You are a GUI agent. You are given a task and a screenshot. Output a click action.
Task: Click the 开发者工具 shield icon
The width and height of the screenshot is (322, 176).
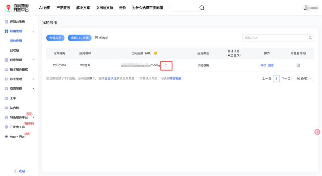tap(6, 127)
